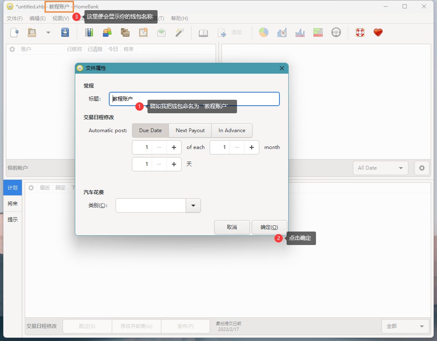Click into the 类别 category text field
The height and width of the screenshot is (341, 437).
click(x=151, y=205)
